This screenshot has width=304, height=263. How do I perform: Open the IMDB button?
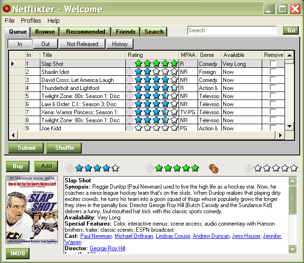click(x=18, y=254)
